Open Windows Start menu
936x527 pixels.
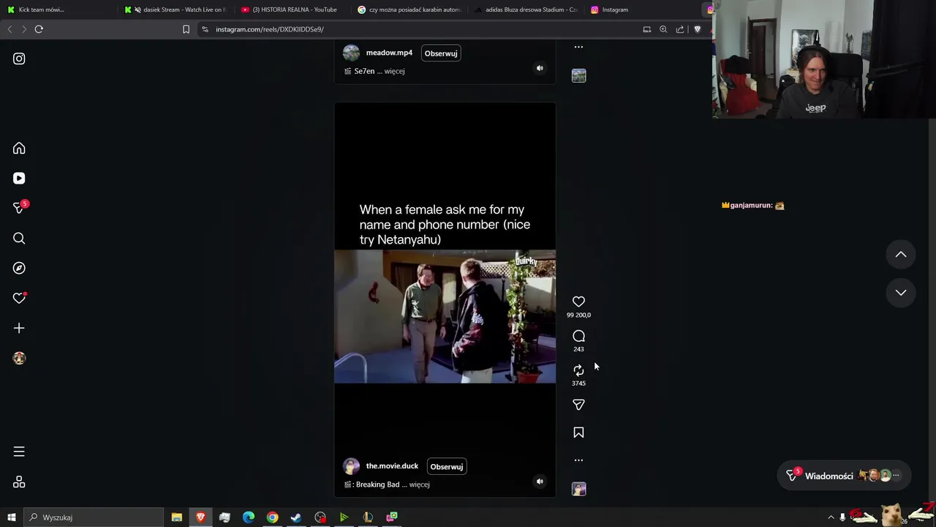11,517
